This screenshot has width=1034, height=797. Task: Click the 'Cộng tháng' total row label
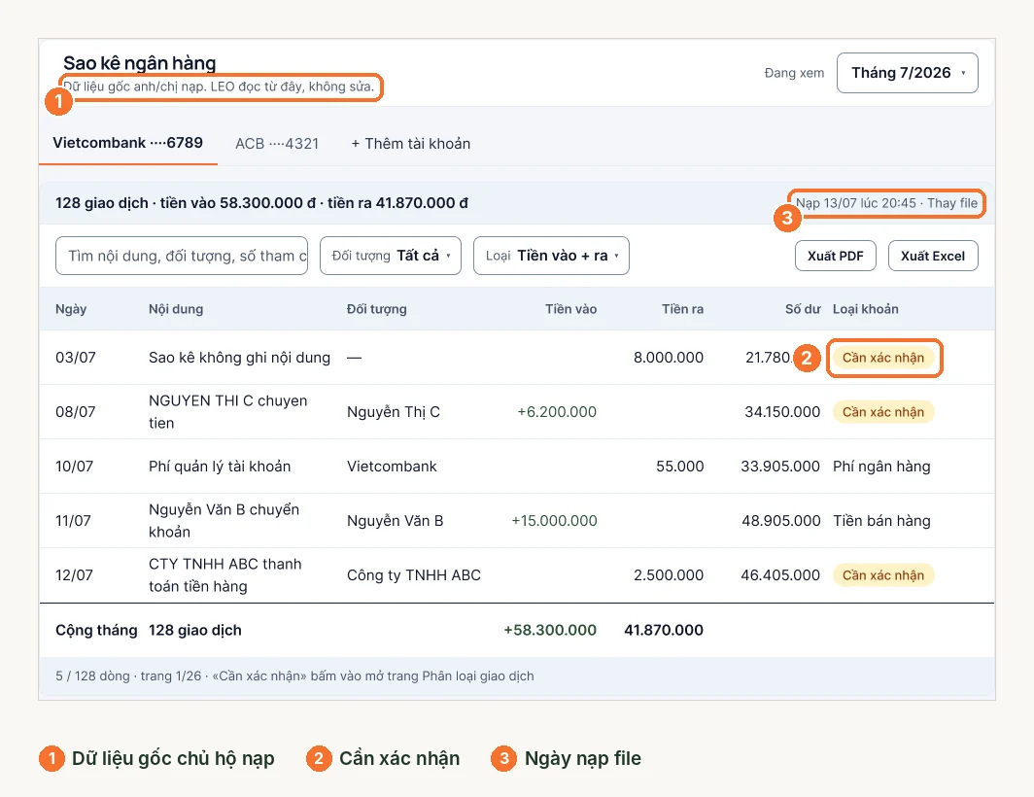pyautogui.click(x=96, y=630)
